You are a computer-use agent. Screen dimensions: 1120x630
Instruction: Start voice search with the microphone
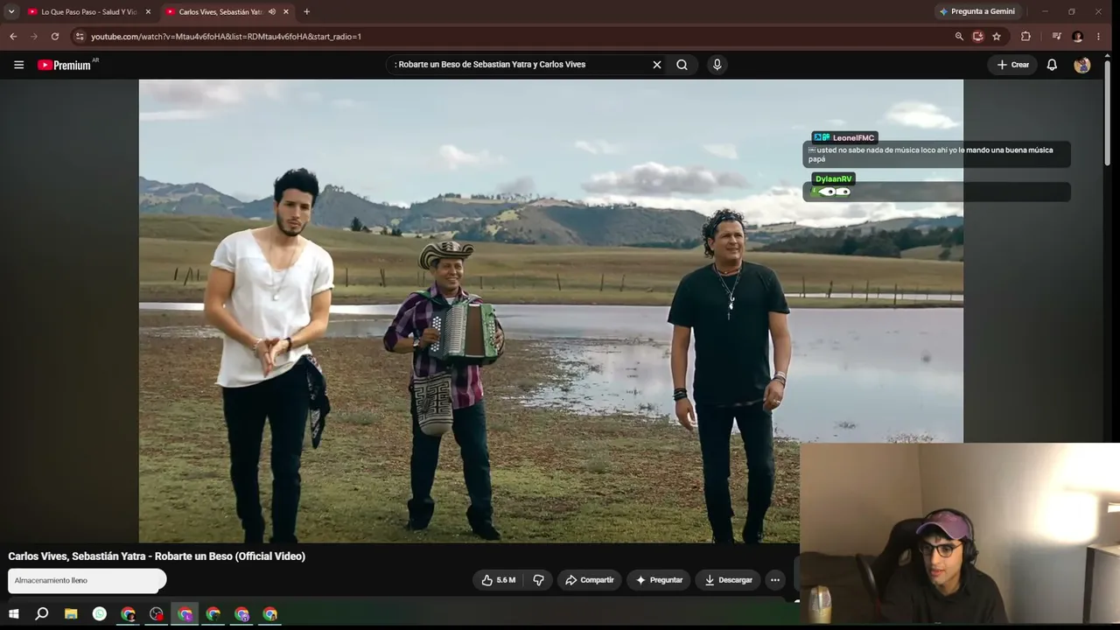(717, 65)
